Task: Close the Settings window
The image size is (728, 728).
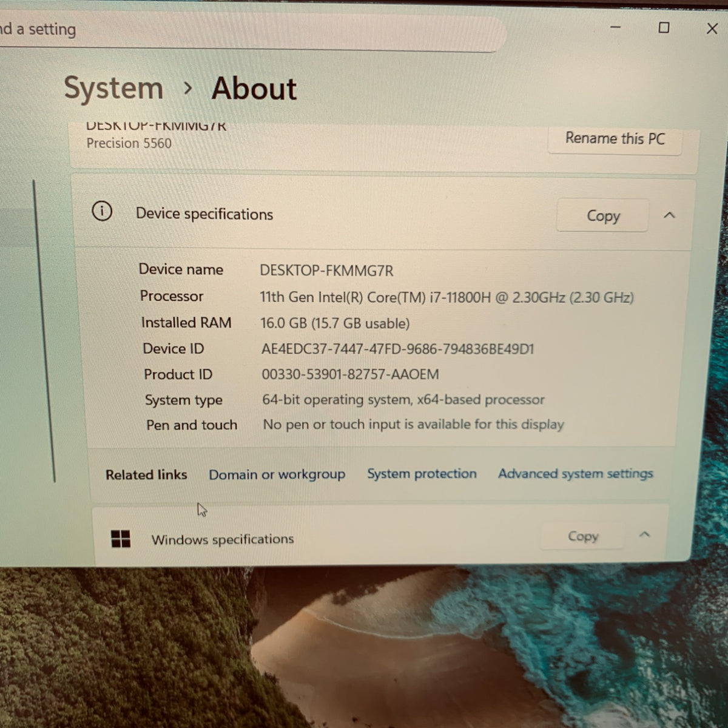Action: (712, 29)
